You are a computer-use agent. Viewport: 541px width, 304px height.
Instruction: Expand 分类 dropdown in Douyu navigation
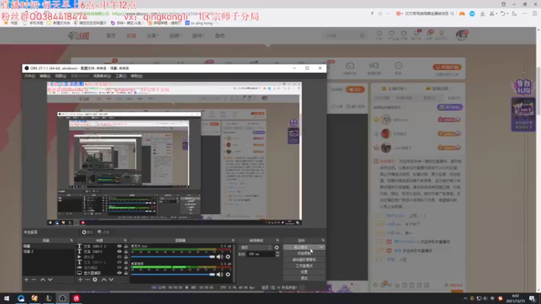click(153, 36)
